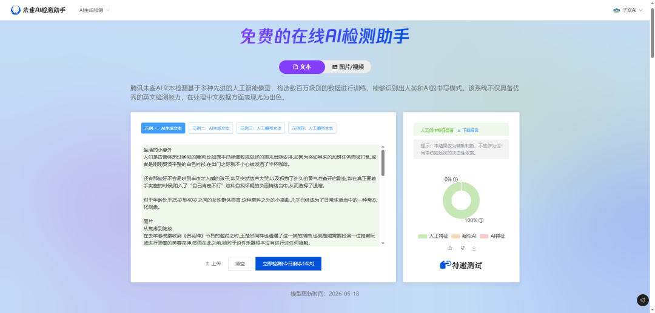Click the 特邀测试 invitation link
The height and width of the screenshot is (313, 655).
pyautogui.click(x=461, y=265)
